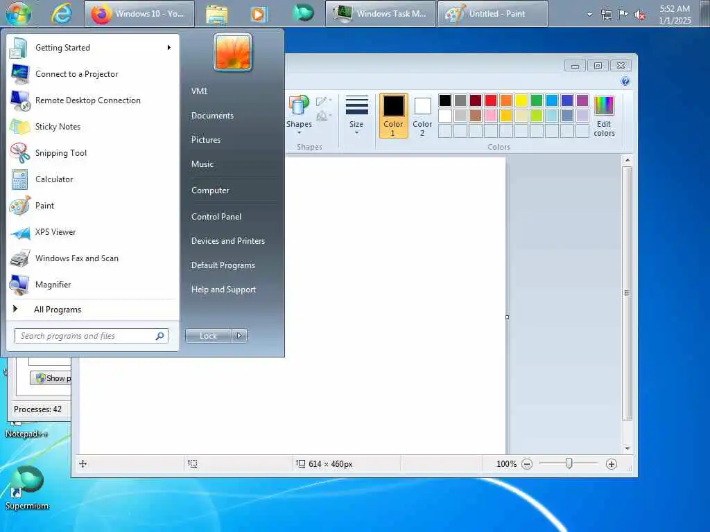Select Color 1 in Paint
This screenshot has width=710, height=532.
394,116
